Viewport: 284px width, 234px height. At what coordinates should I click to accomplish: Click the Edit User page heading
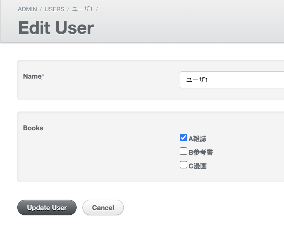click(56, 28)
